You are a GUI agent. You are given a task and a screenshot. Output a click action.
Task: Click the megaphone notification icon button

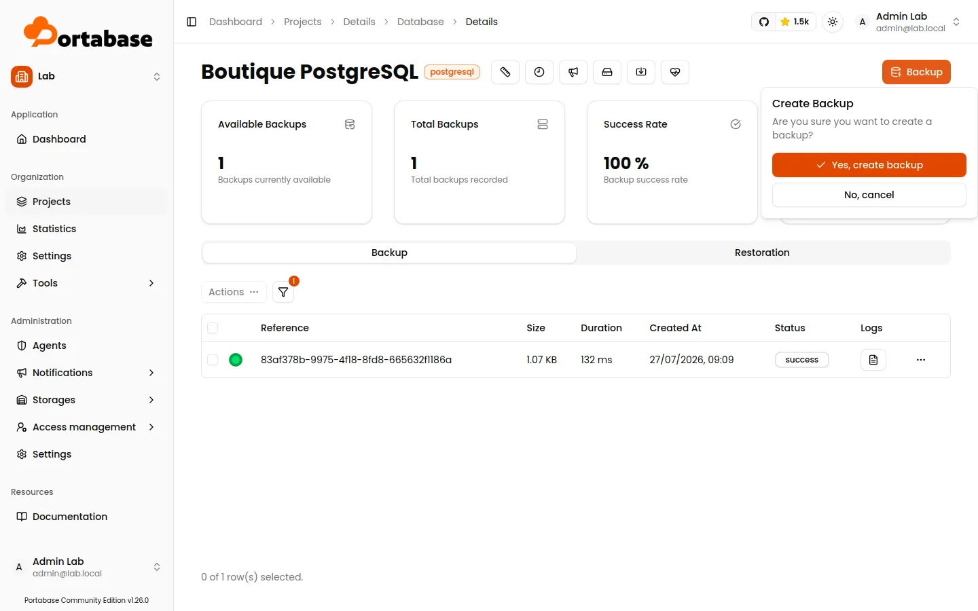coord(573,72)
